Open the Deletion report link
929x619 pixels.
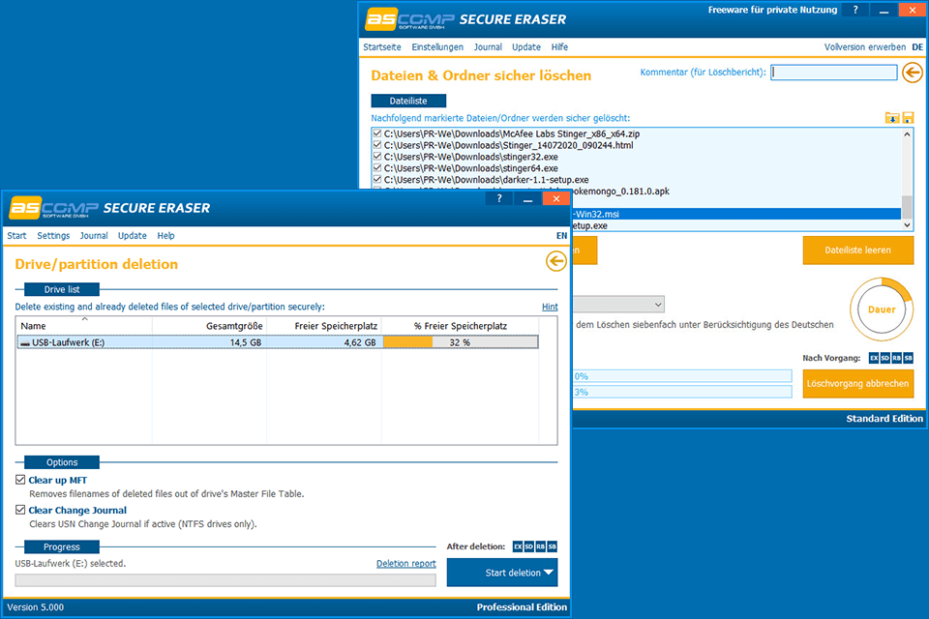(405, 563)
